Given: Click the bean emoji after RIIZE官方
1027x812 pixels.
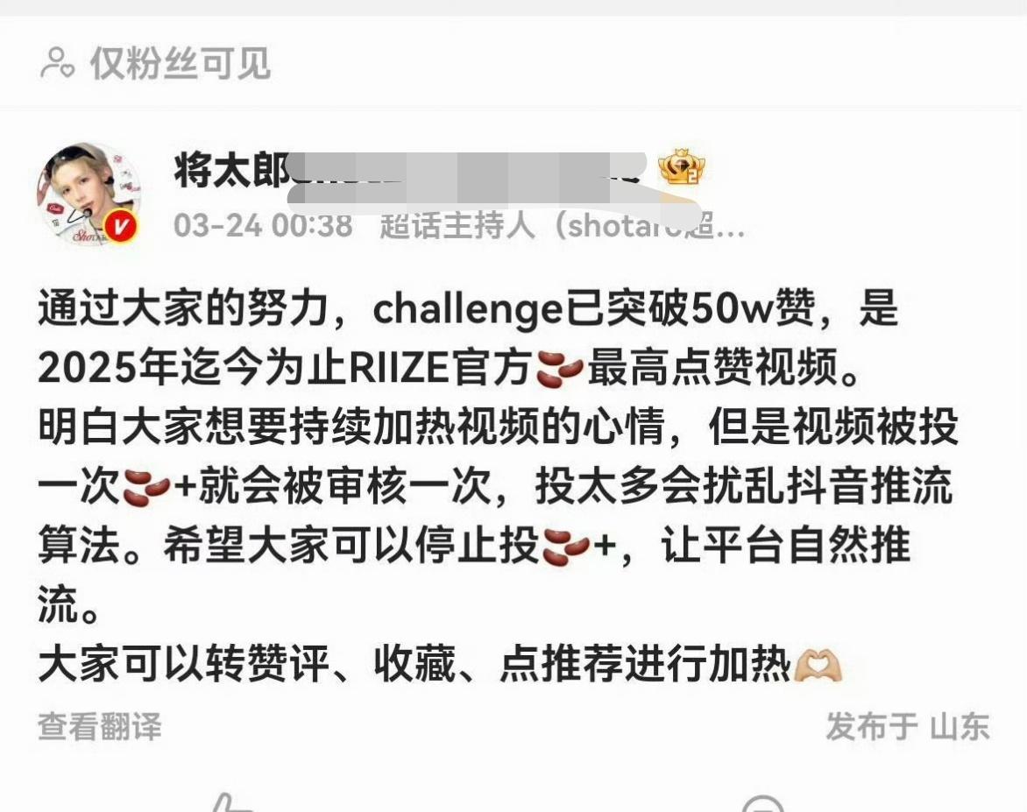Looking at the screenshot, I should [x=559, y=368].
